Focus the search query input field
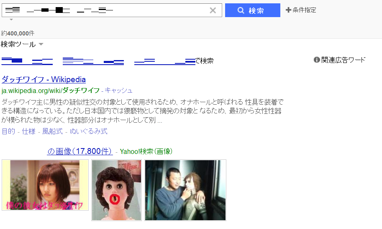Screen dimensions: 382x229 [x=105, y=10]
